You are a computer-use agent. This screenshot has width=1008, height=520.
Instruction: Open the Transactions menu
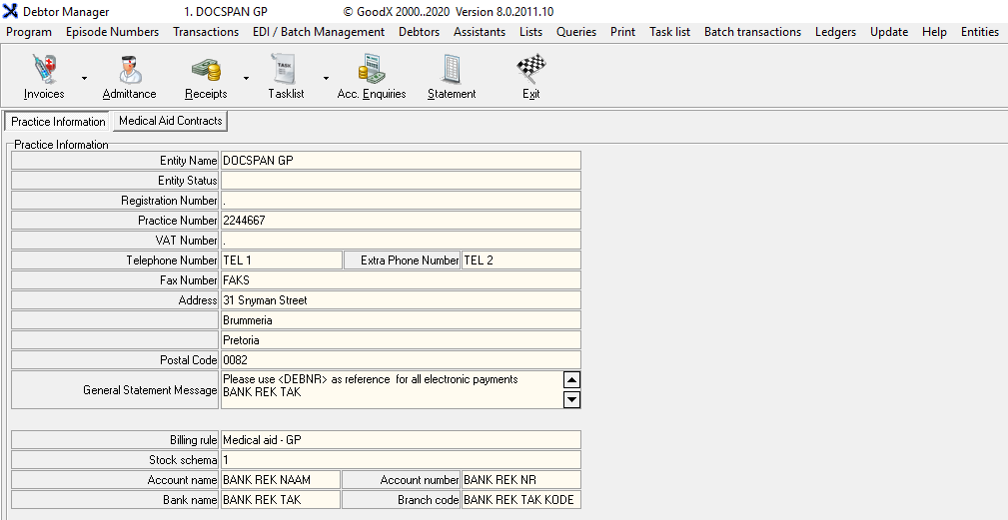(x=206, y=32)
